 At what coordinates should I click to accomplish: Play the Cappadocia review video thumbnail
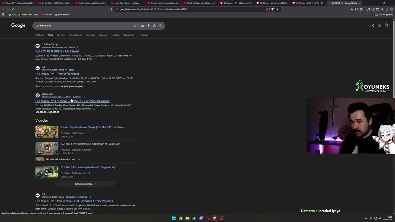[x=47, y=172]
